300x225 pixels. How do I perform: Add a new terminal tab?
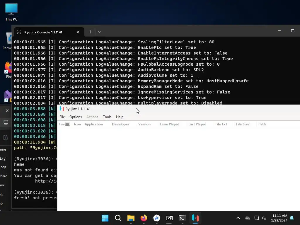click(x=91, y=32)
